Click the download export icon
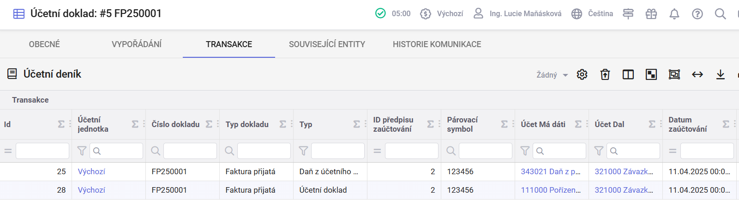This screenshot has width=739, height=201. pos(721,74)
